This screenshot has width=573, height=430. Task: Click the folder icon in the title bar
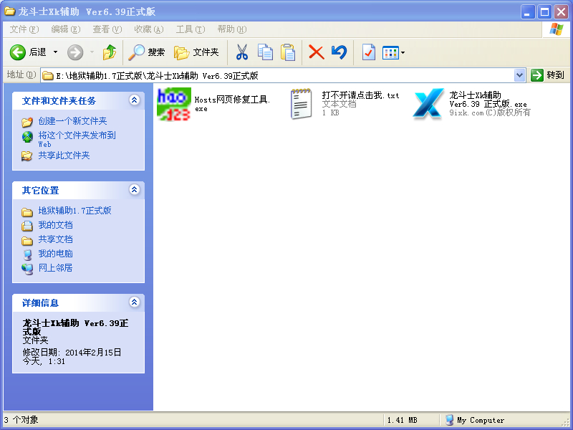point(9,11)
